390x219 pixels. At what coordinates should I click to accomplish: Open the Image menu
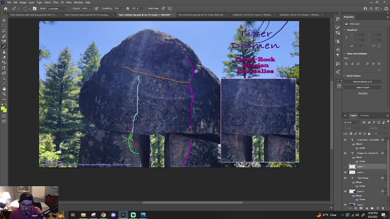[x=23, y=2]
